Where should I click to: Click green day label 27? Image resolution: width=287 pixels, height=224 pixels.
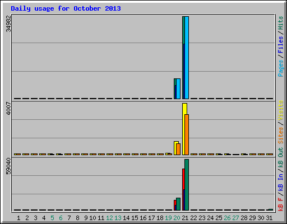235,218
